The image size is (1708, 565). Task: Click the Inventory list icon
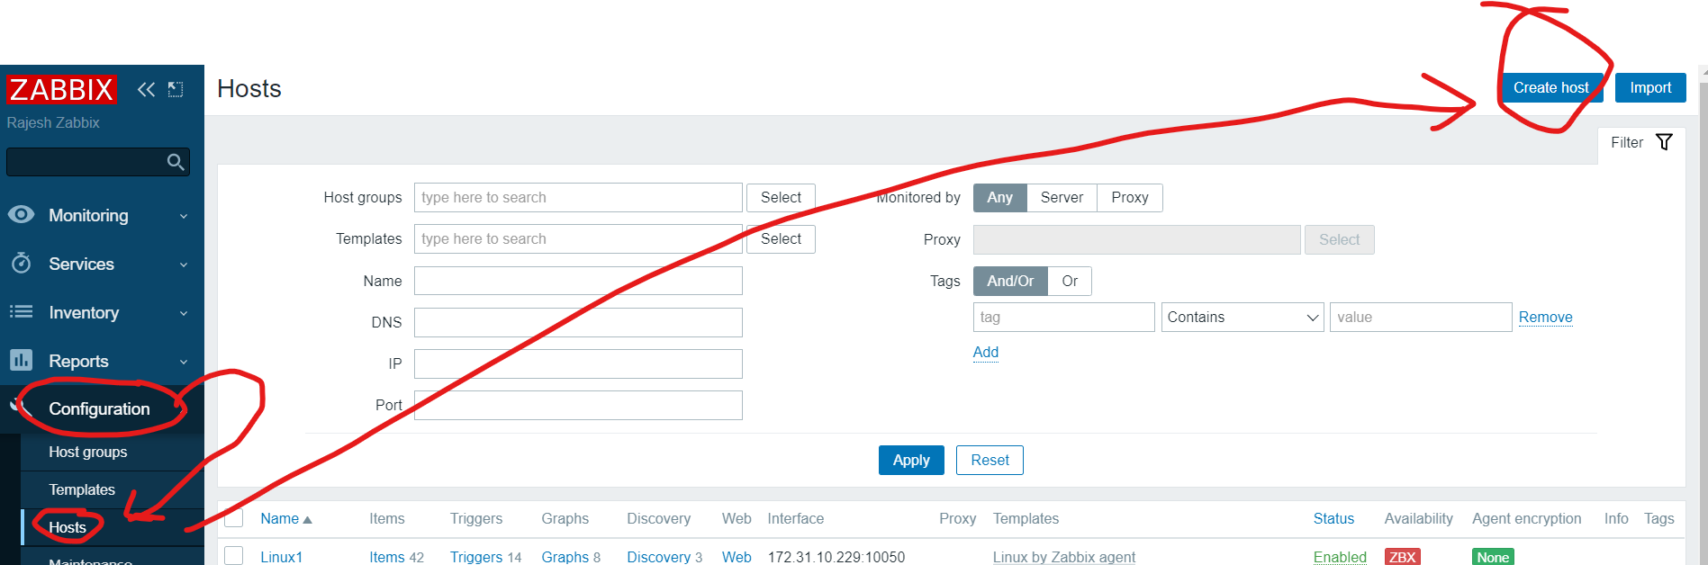22,312
